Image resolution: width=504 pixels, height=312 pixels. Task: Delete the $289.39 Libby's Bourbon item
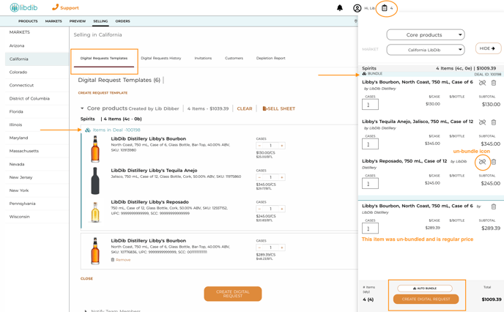coord(494,207)
